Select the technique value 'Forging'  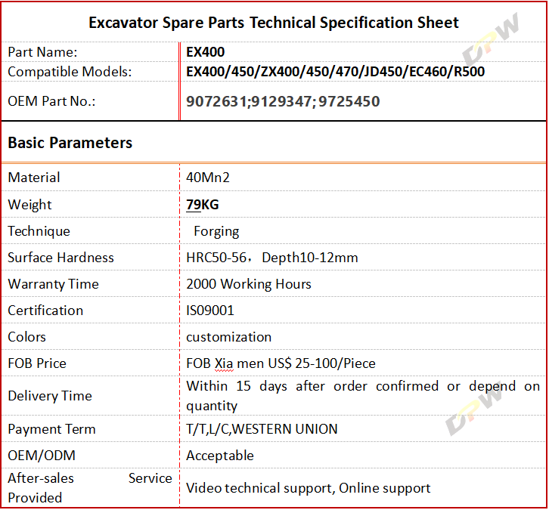tap(216, 231)
